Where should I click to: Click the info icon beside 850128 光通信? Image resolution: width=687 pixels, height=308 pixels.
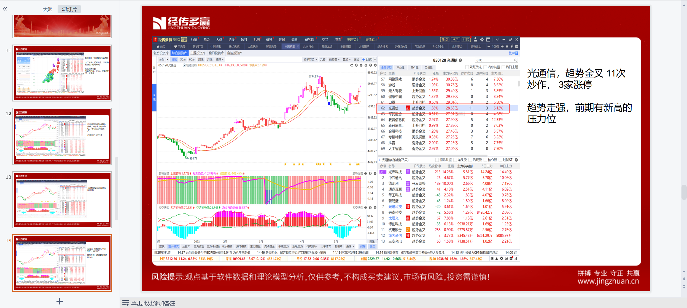pyautogui.click(x=460, y=60)
